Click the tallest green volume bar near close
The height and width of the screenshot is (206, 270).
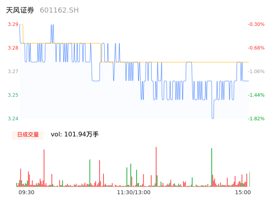coord(212,167)
